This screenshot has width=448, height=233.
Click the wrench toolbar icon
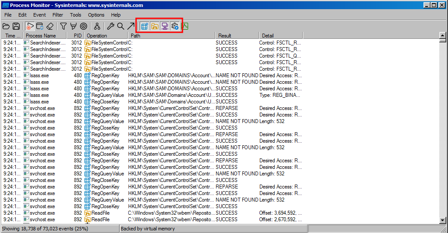click(111, 26)
